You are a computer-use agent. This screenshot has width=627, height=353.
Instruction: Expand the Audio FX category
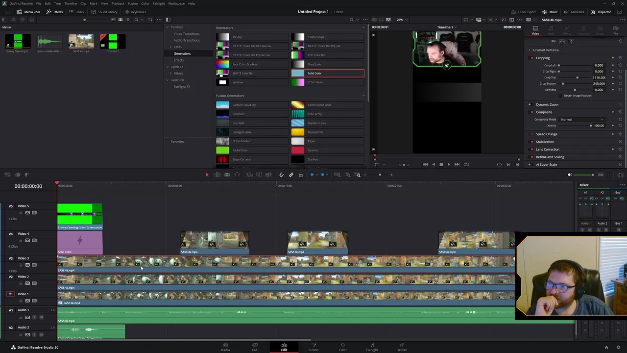168,80
